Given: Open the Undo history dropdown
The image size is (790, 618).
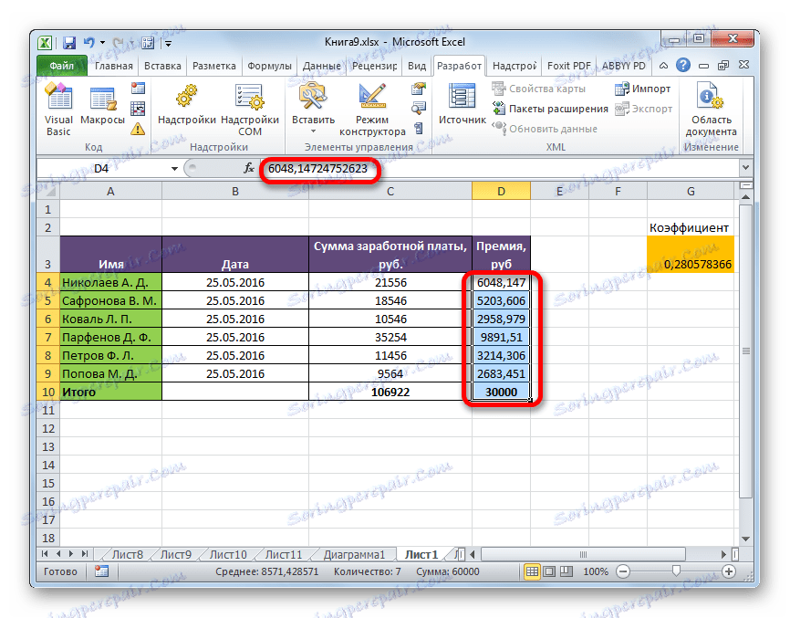Looking at the screenshot, I should (102, 43).
